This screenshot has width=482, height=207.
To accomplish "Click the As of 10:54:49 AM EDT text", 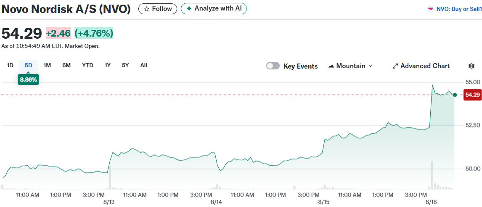I will (x=50, y=46).
